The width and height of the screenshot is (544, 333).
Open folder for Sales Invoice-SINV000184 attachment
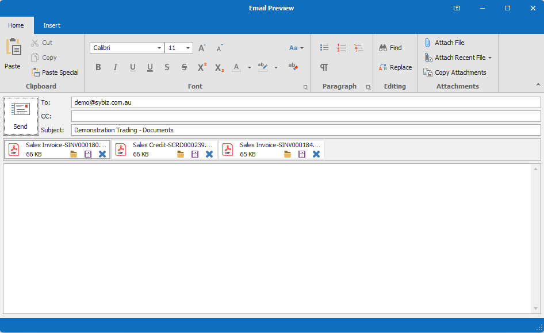[x=288, y=154]
